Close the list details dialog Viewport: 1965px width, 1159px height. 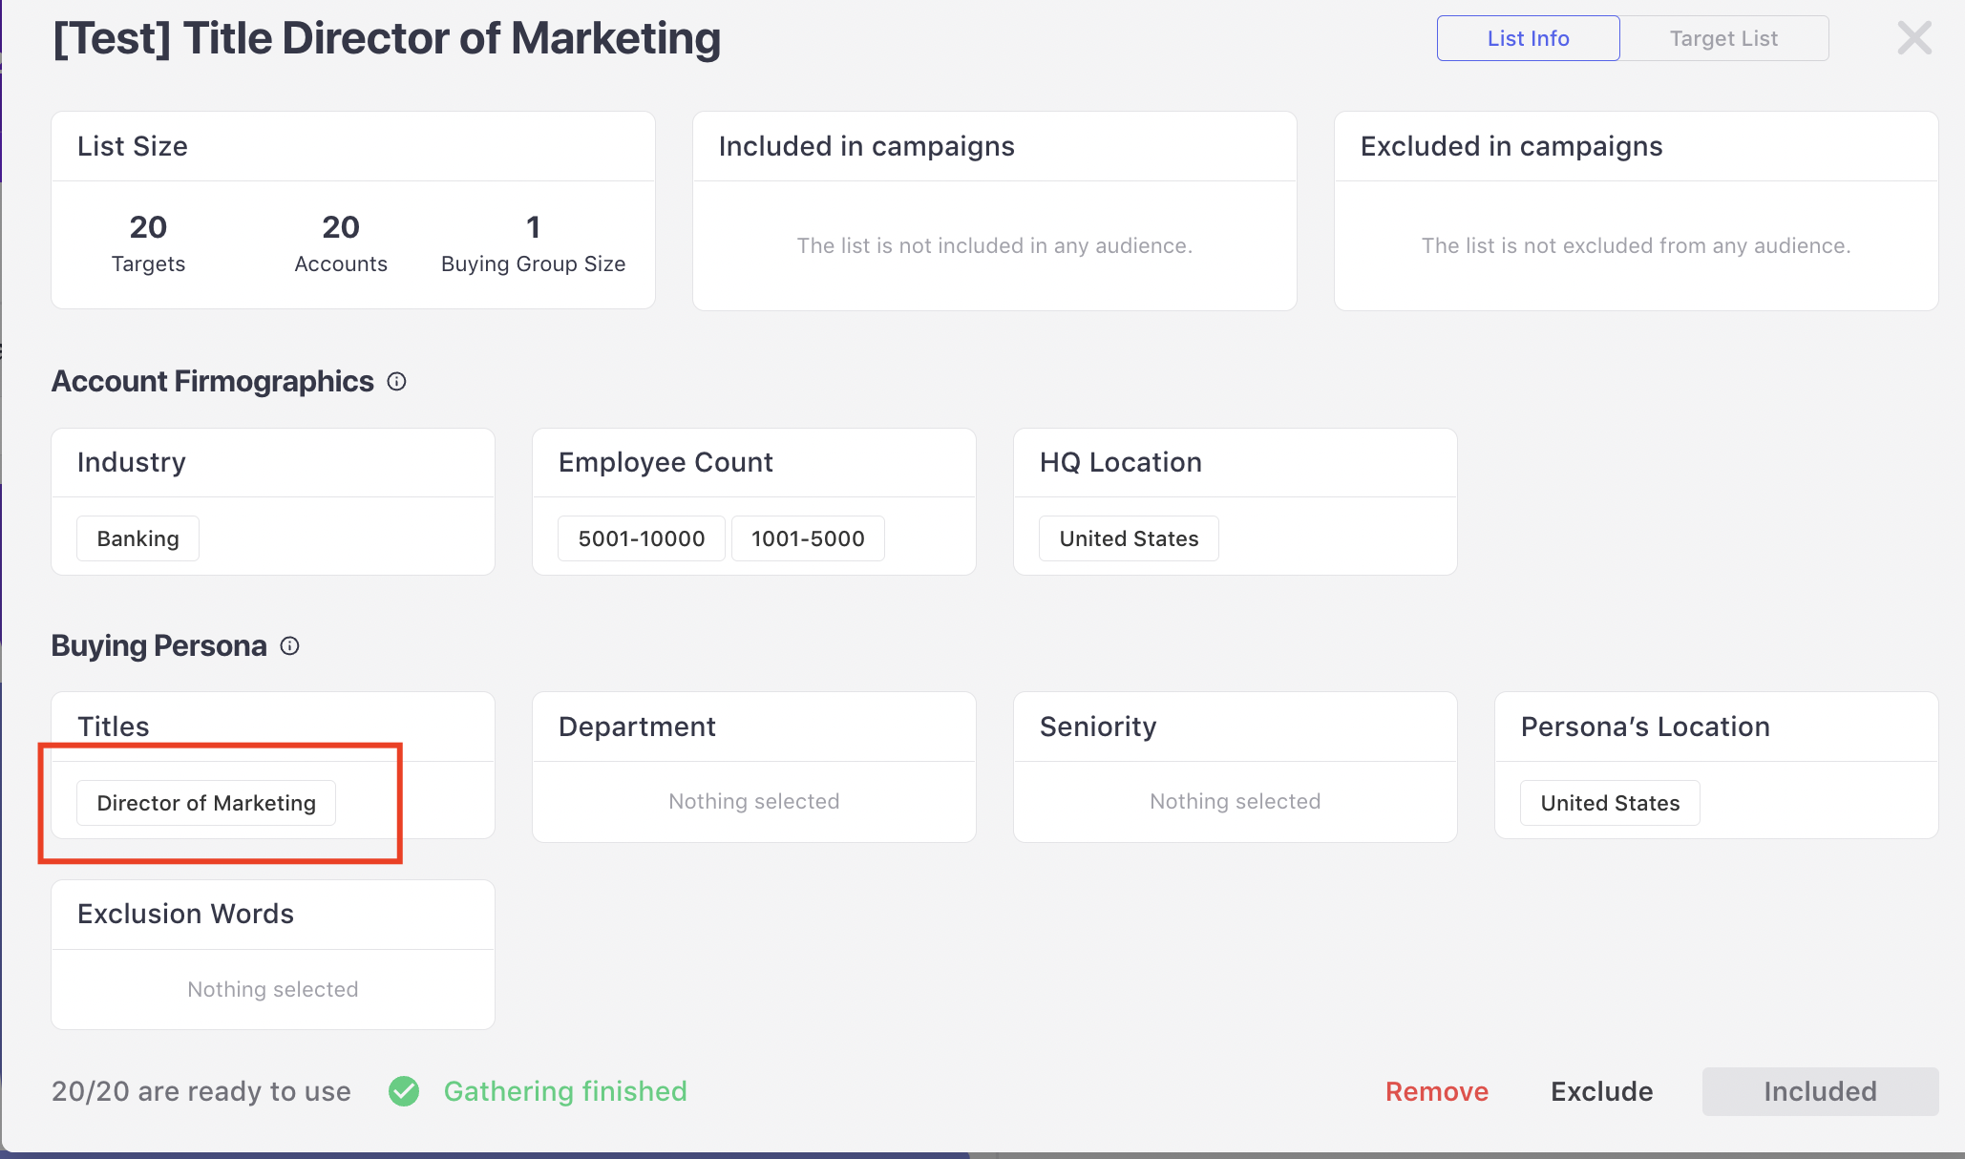click(1913, 38)
